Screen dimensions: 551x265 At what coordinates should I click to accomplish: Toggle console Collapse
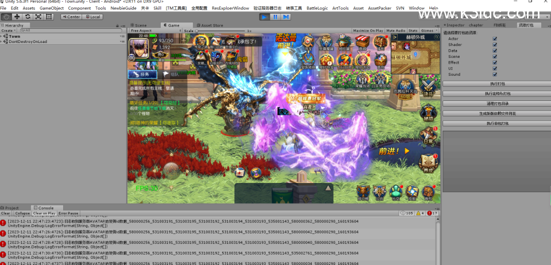coord(22,213)
